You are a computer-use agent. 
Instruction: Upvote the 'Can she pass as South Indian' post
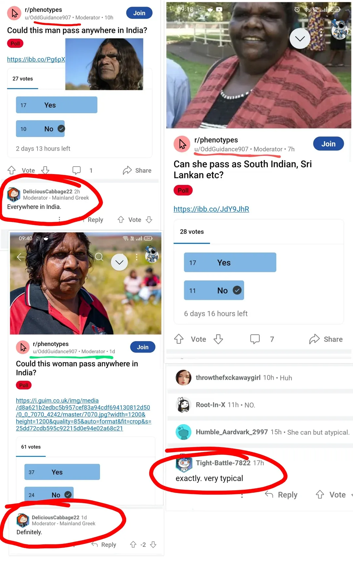tap(179, 339)
